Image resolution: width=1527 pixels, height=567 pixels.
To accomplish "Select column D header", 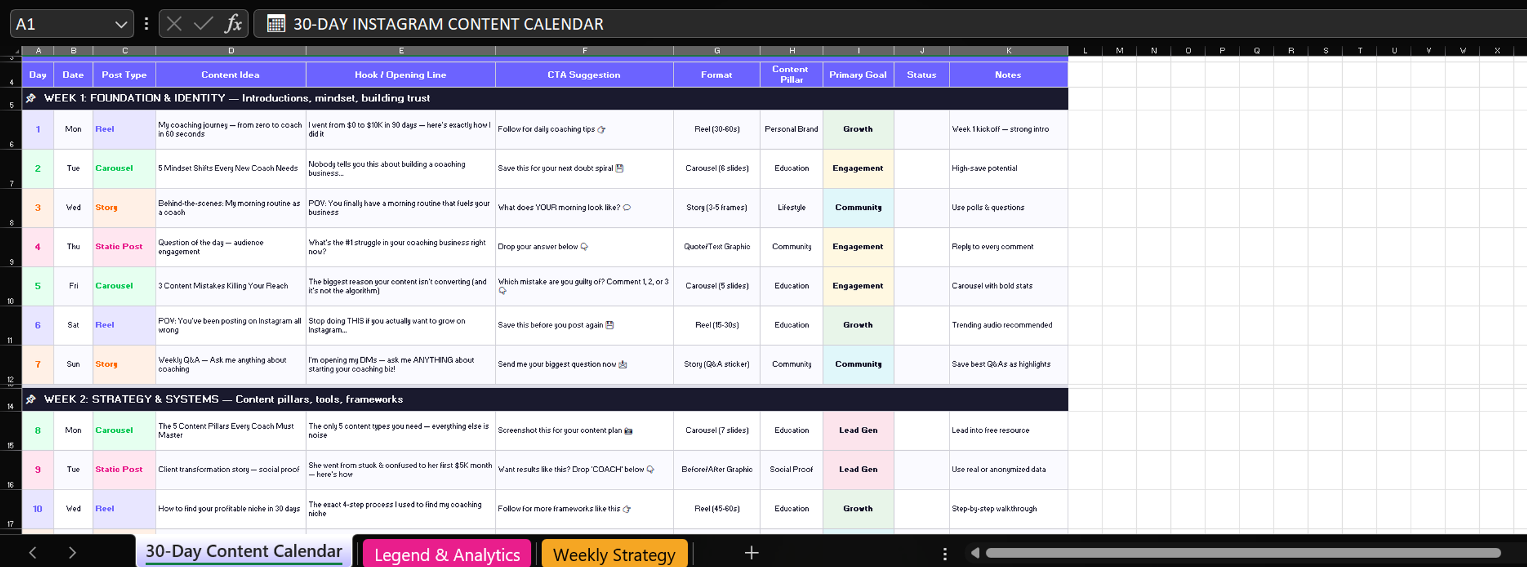I will [231, 51].
